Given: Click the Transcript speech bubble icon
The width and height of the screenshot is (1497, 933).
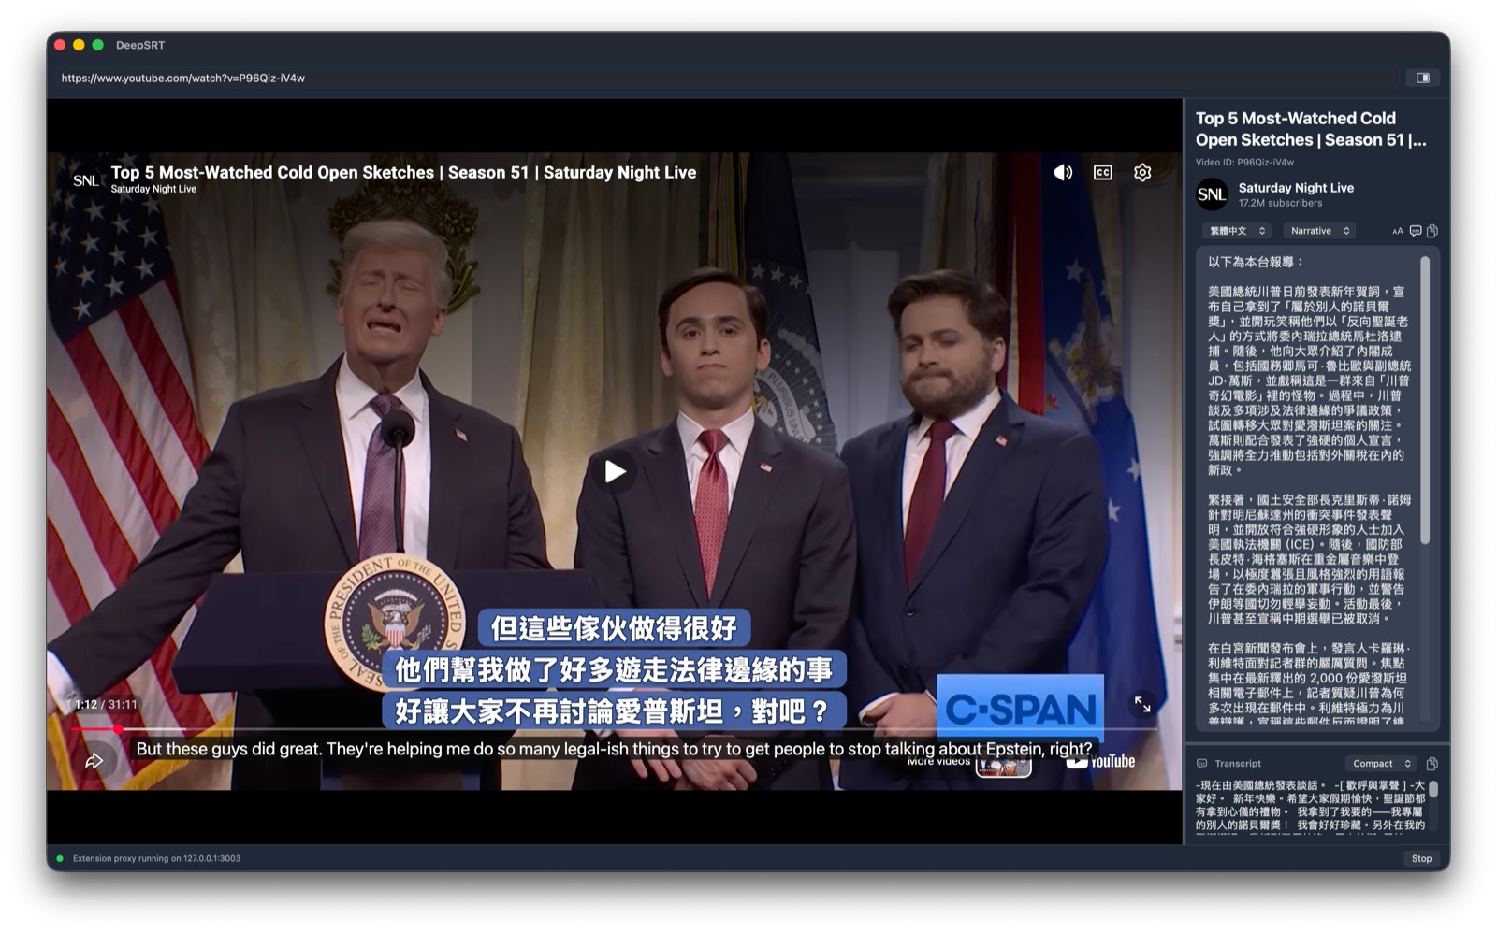Looking at the screenshot, I should click(x=1202, y=764).
